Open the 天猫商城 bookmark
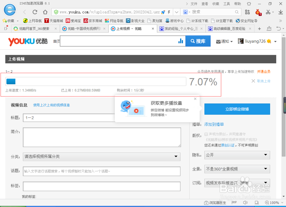 tap(54, 21)
